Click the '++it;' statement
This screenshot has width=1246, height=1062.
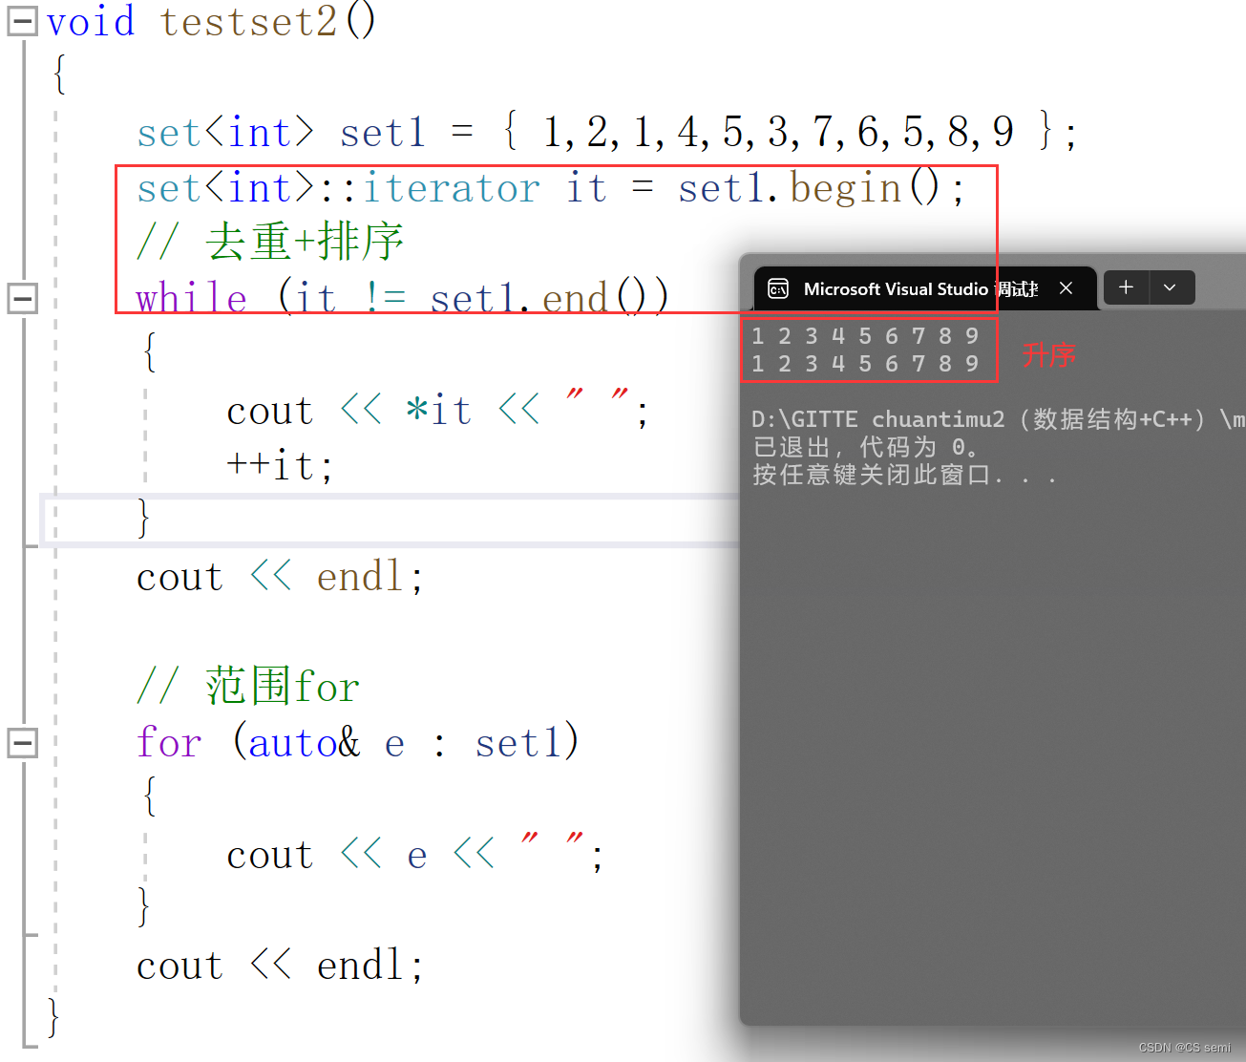280,466
